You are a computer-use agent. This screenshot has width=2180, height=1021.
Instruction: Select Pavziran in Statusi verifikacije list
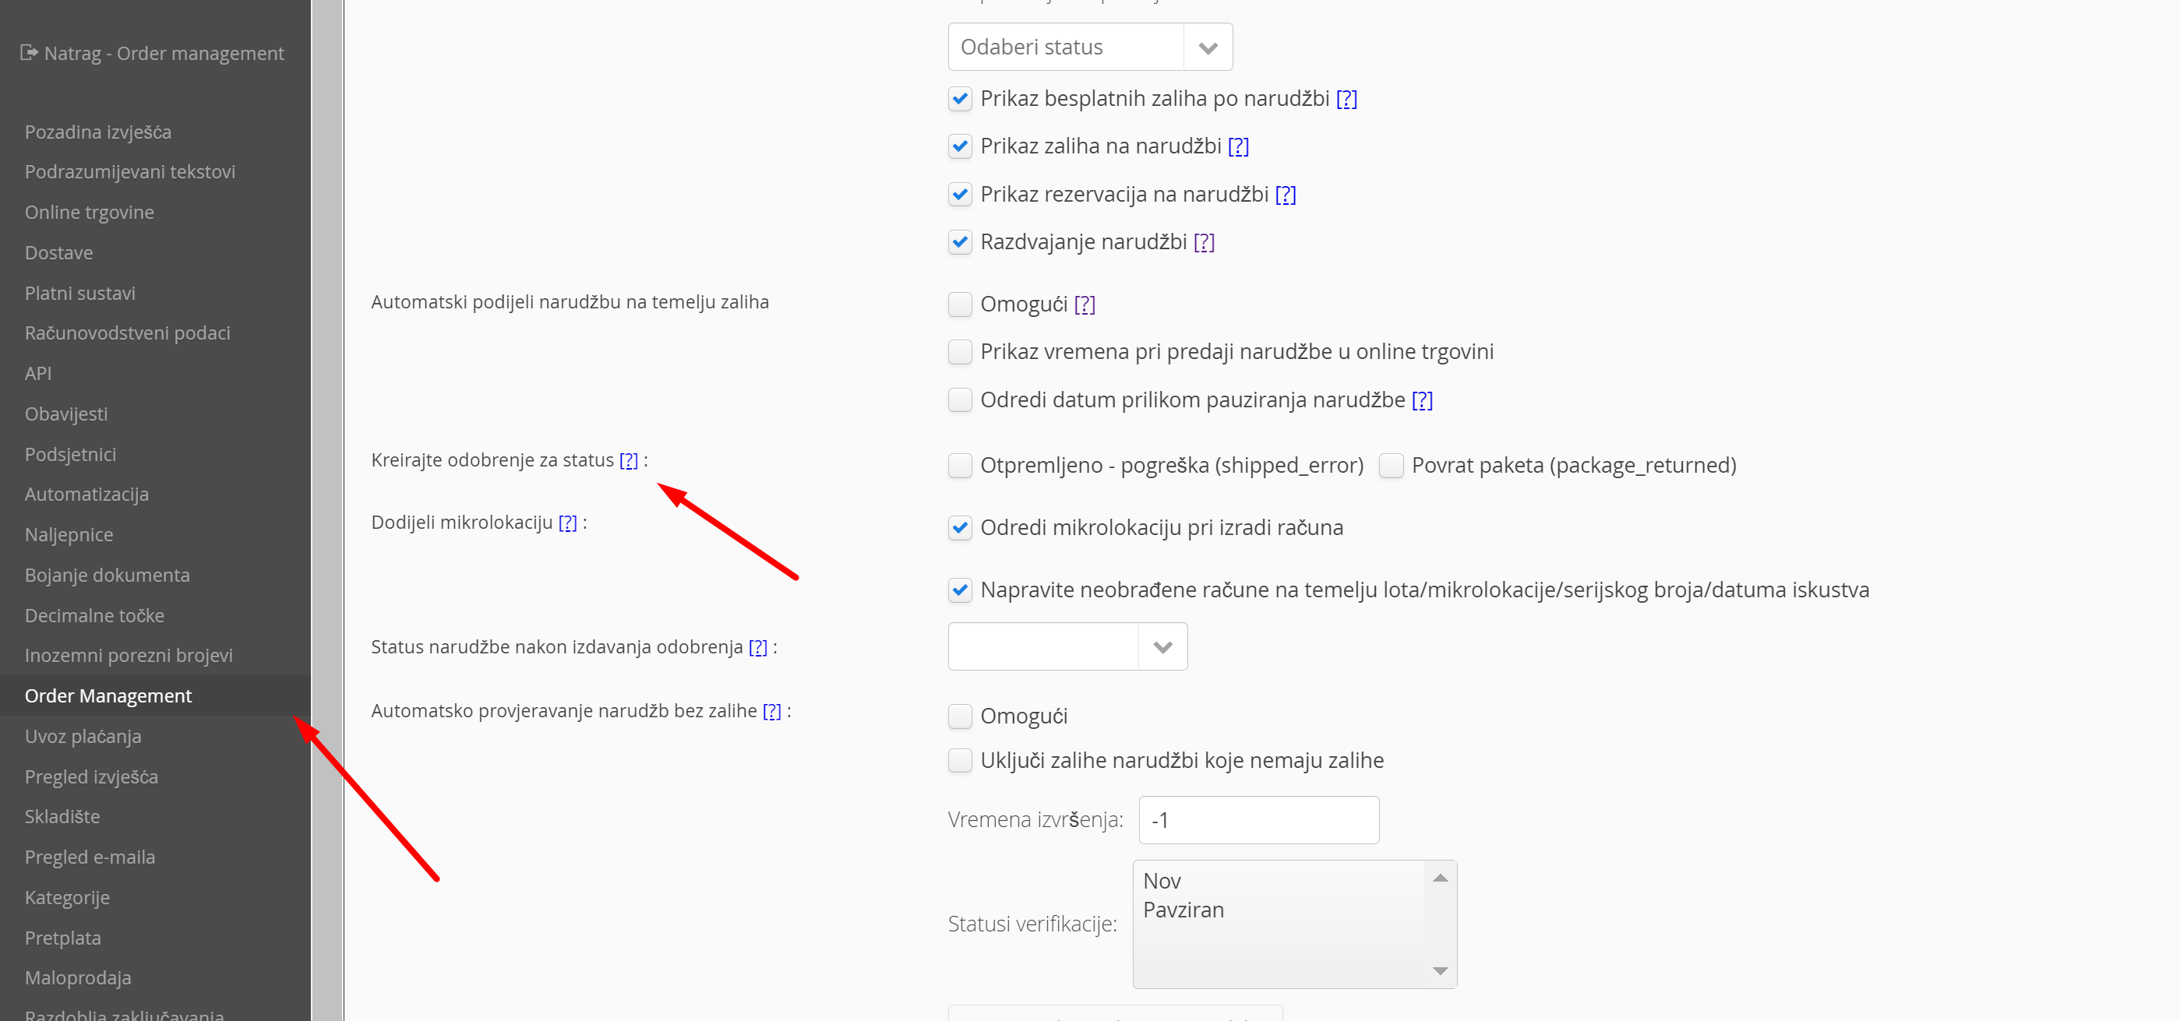pyautogui.click(x=1183, y=910)
